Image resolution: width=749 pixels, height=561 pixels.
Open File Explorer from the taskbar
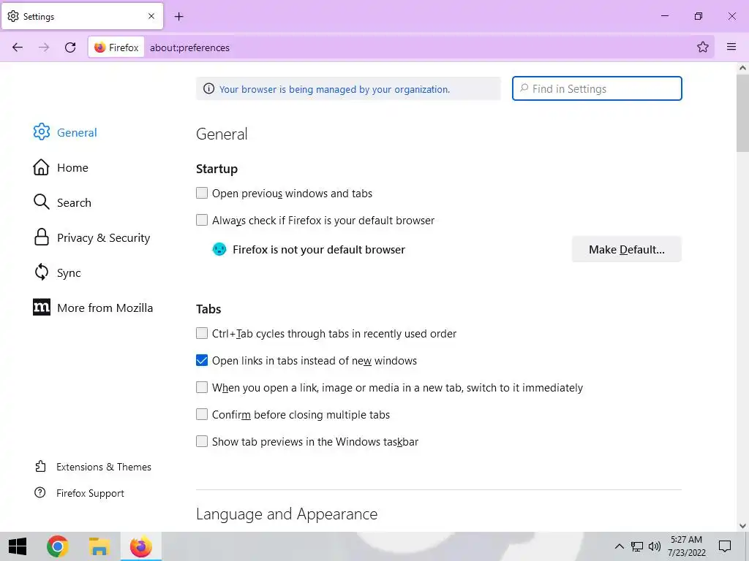(99, 546)
